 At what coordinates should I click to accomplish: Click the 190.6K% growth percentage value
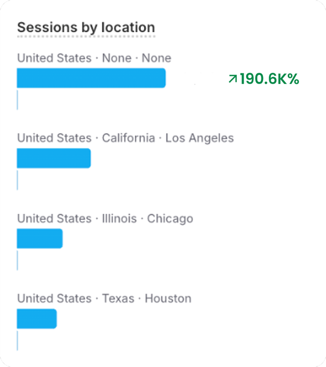[x=269, y=79]
